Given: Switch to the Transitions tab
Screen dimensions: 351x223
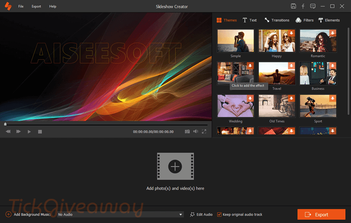Looking at the screenshot, I should coord(277,20).
